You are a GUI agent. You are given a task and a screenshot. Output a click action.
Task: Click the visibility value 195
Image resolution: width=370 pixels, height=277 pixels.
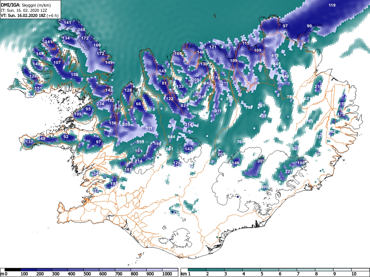pyautogui.click(x=114, y=184)
